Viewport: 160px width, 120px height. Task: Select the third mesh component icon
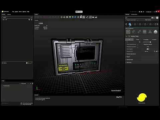(139, 32)
